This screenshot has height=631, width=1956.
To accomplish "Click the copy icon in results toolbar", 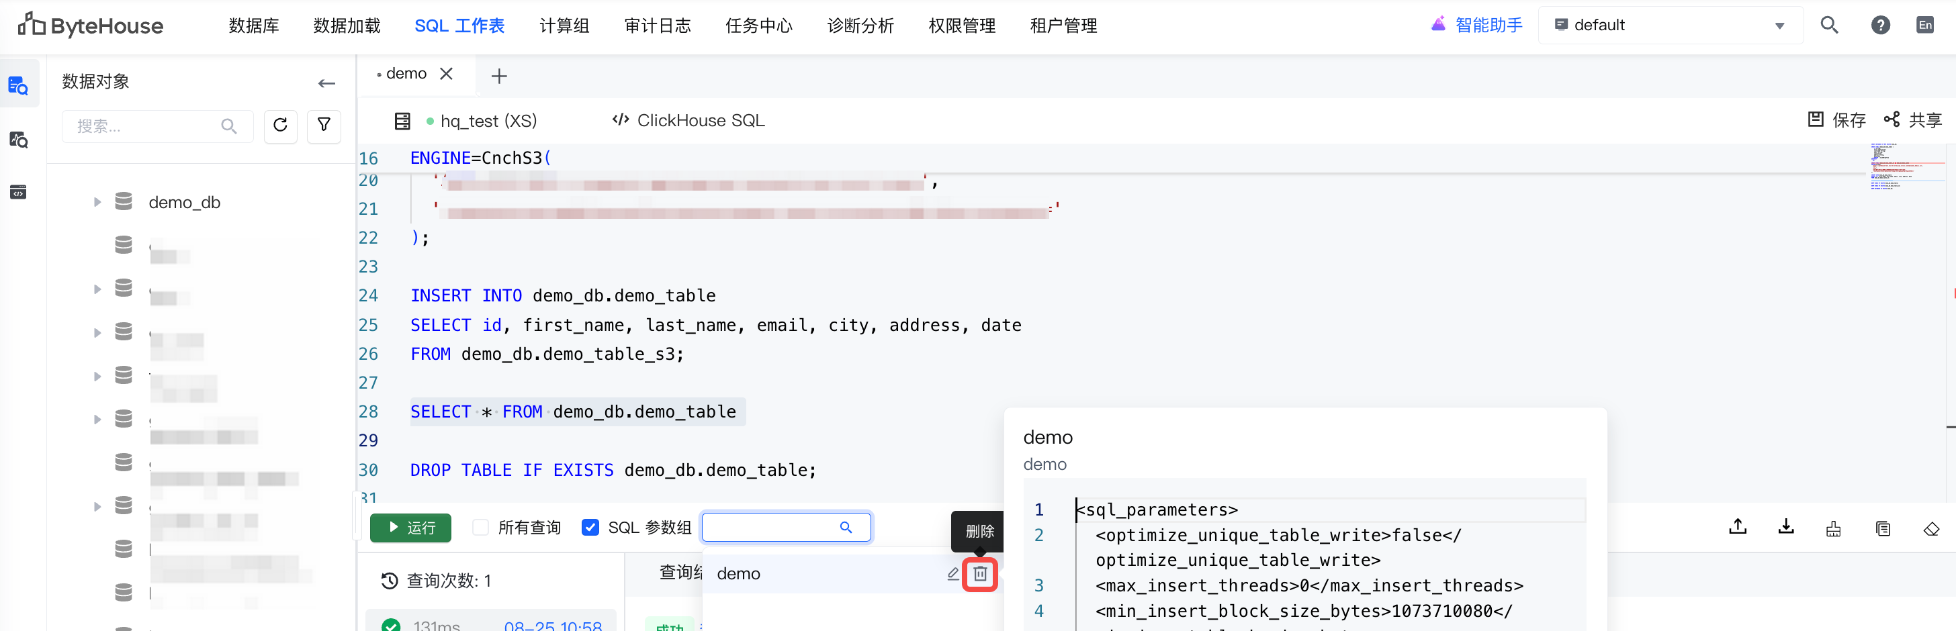I will point(1883,528).
